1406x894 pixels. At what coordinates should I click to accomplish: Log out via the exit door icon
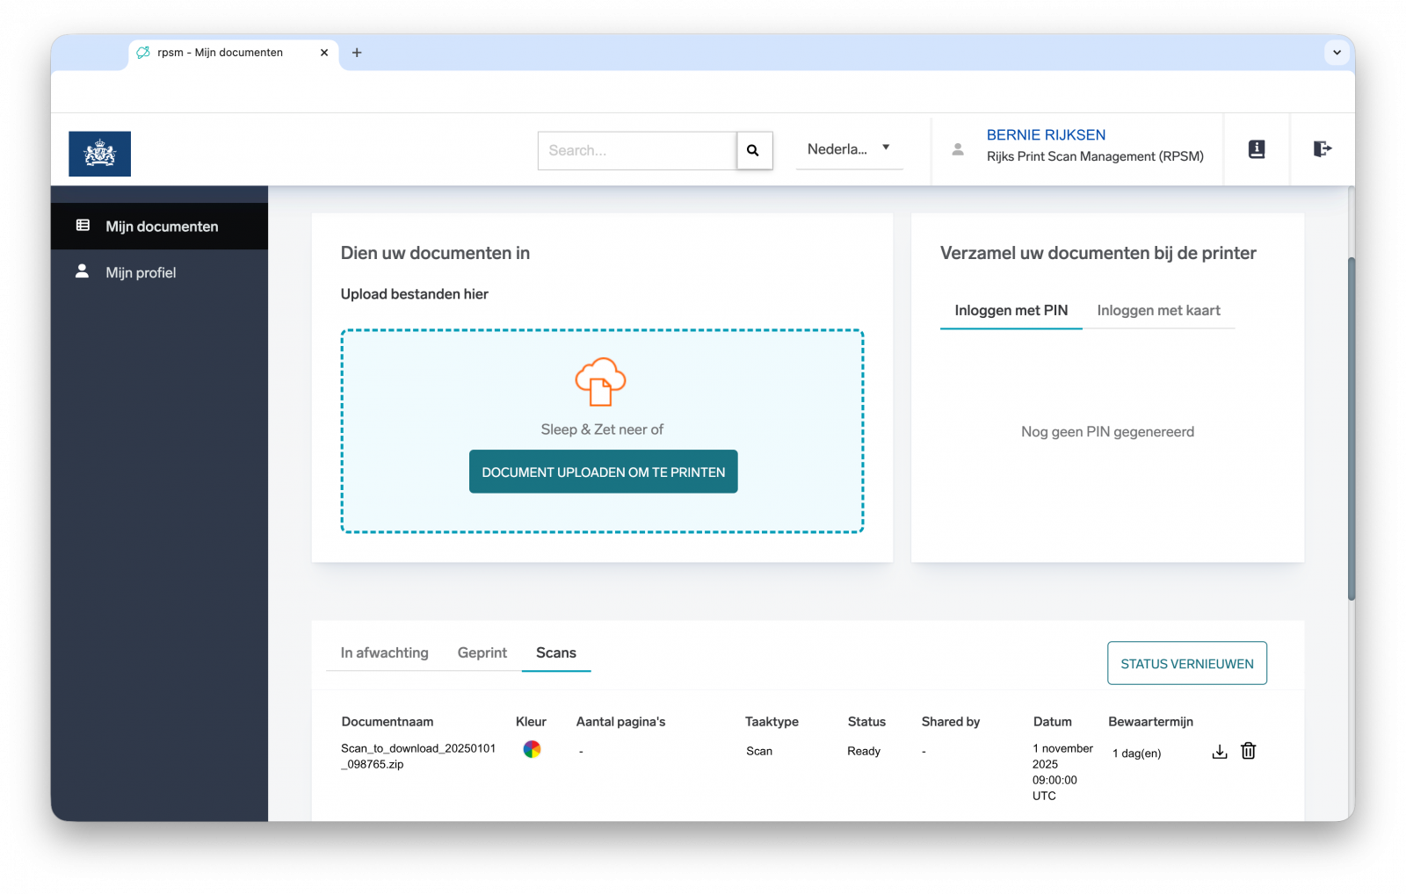click(x=1323, y=149)
